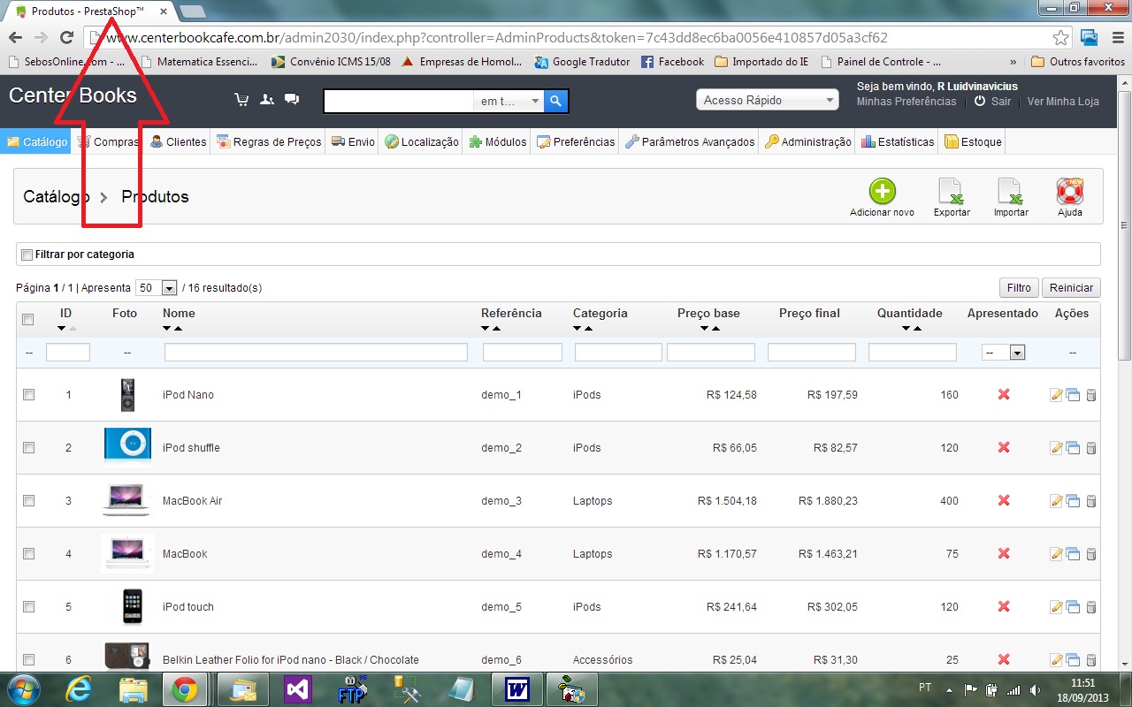This screenshot has width=1132, height=707.
Task: Open the search scope 'em t...' dropdown
Action: coord(510,102)
